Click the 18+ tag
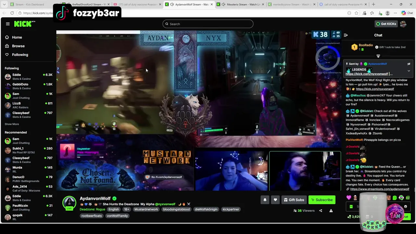Image resolution: width=416 pixels, height=234 pixels. click(127, 209)
